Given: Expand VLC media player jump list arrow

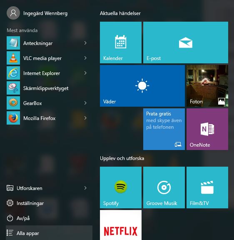Looking at the screenshot, I should 85,58.
